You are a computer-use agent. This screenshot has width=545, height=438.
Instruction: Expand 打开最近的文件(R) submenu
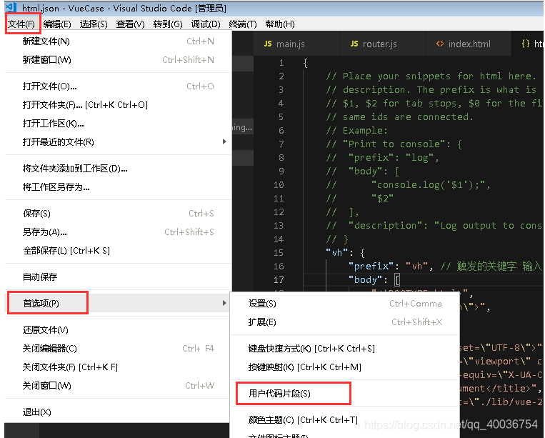[x=118, y=141]
